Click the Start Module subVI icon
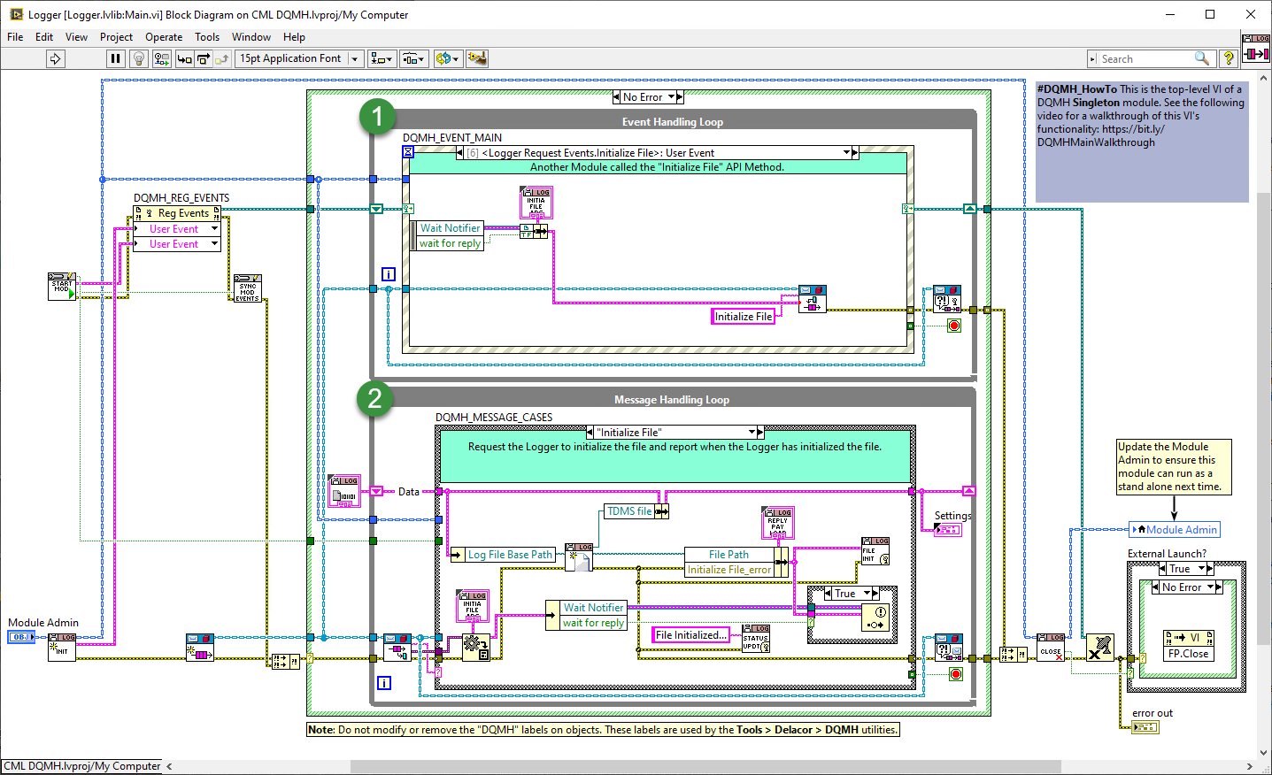Image resolution: width=1272 pixels, height=775 pixels. point(62,287)
